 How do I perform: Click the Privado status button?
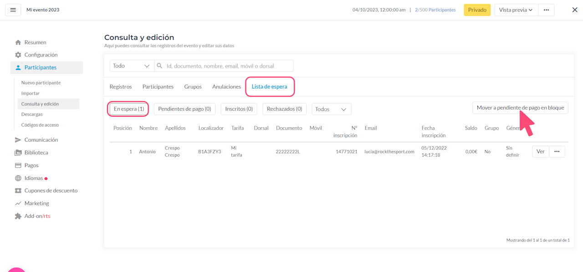point(477,10)
